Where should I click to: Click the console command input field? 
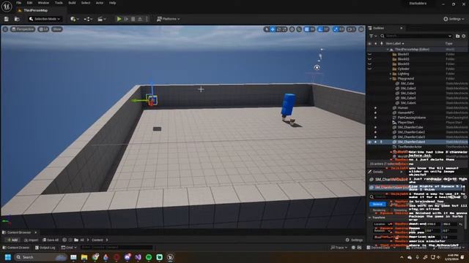[117, 248]
